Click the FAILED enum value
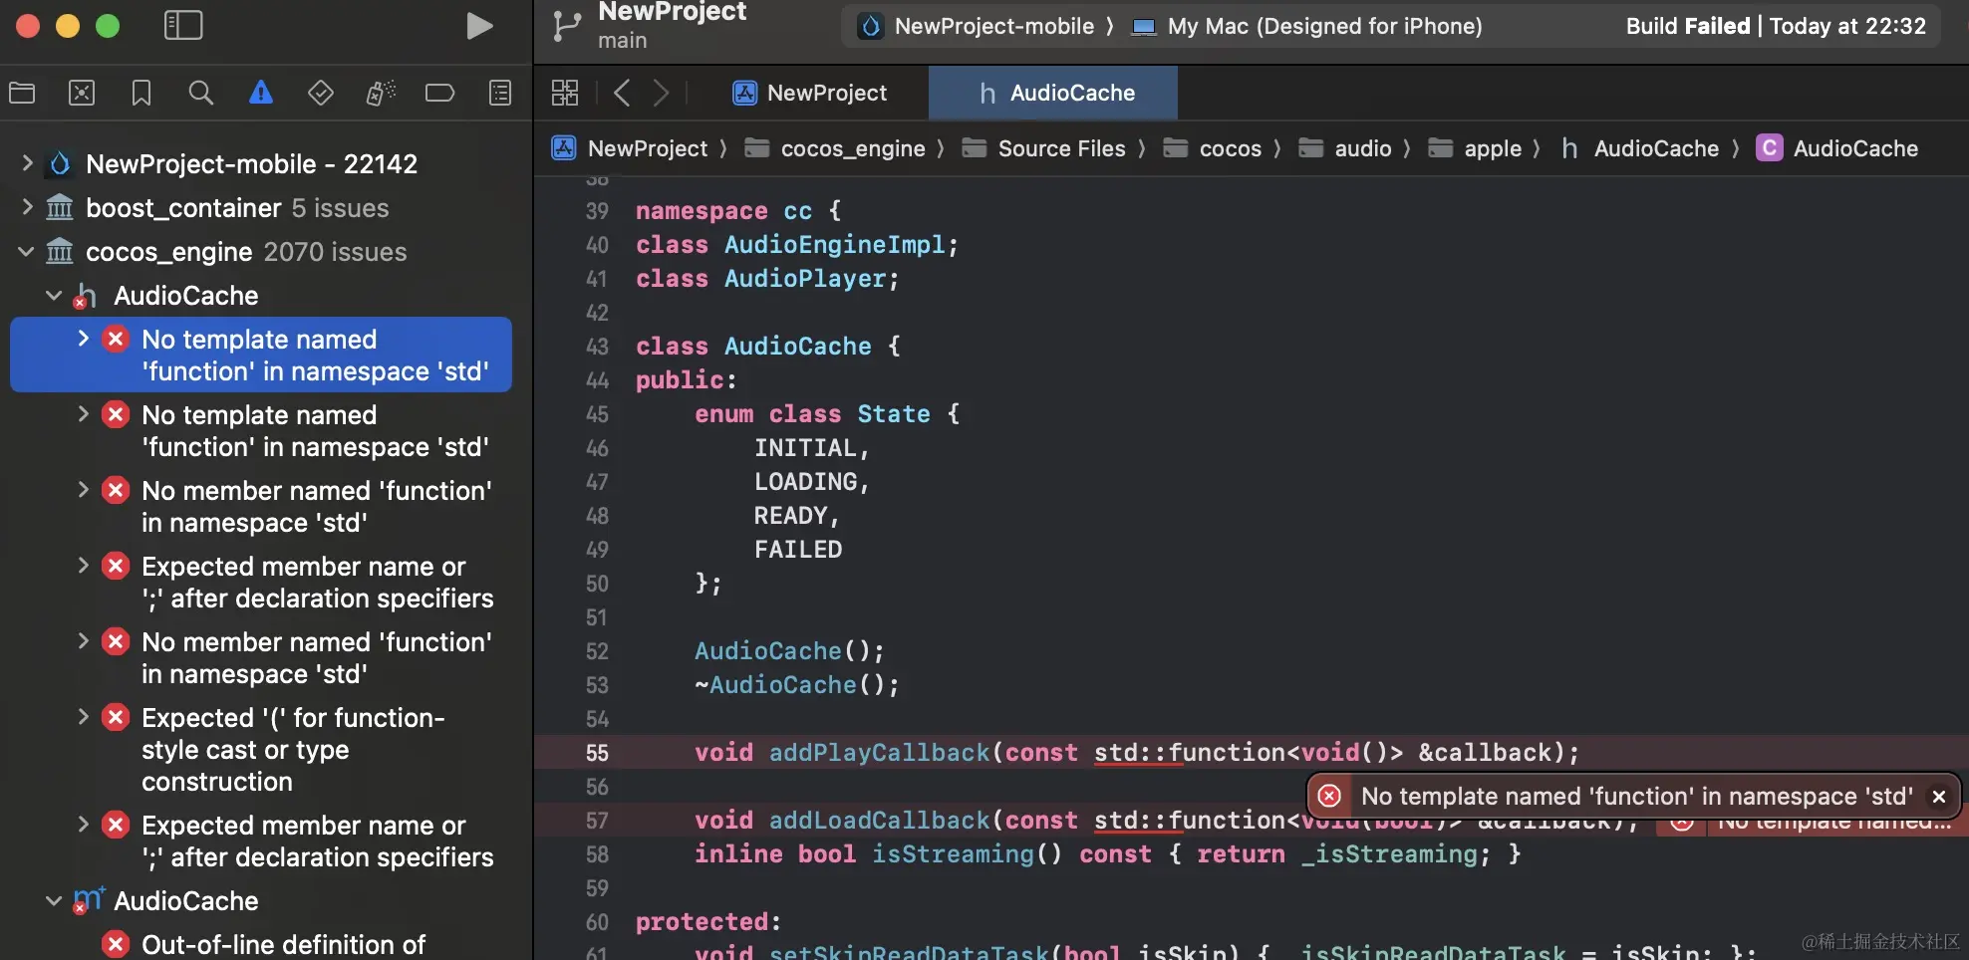1969x960 pixels. point(798,550)
